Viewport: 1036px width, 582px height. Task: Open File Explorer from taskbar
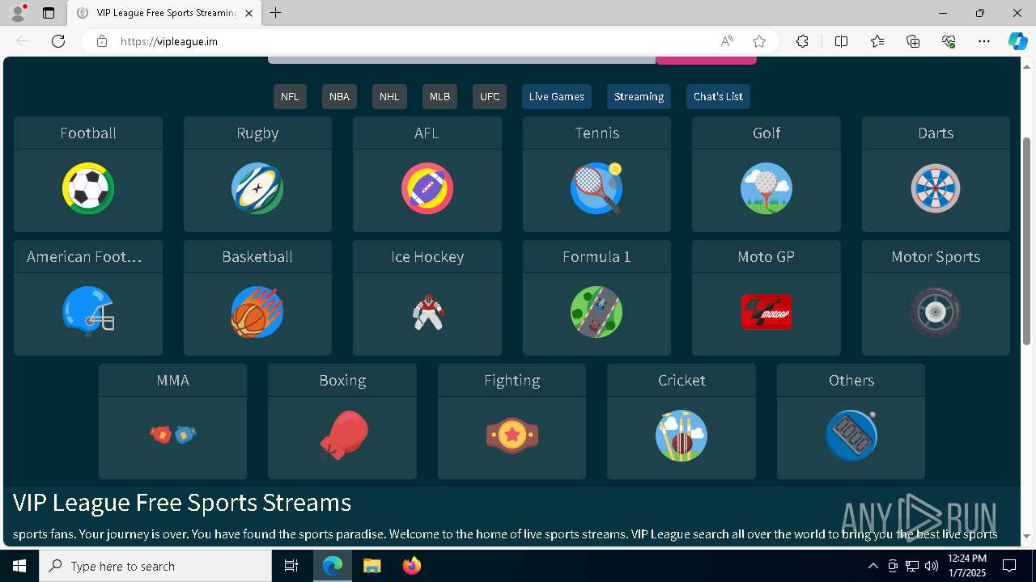[372, 566]
